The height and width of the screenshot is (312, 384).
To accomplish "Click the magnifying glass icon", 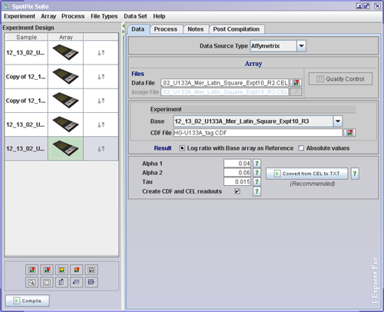I will coord(31,282).
